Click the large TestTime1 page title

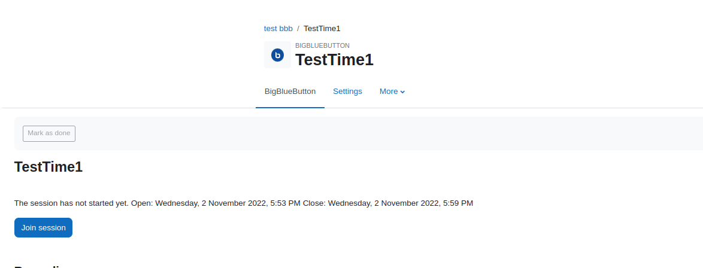pos(334,60)
